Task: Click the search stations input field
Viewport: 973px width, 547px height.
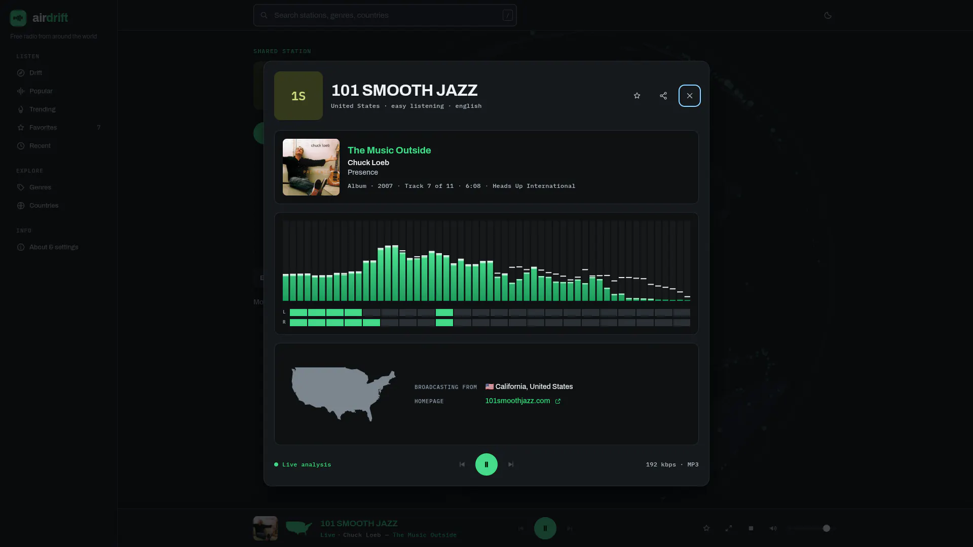Action: 385,15
